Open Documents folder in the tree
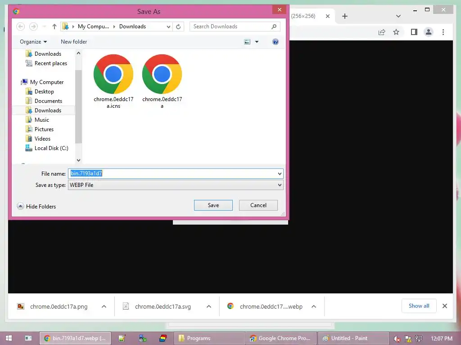The height and width of the screenshot is (345, 461). (x=44, y=101)
